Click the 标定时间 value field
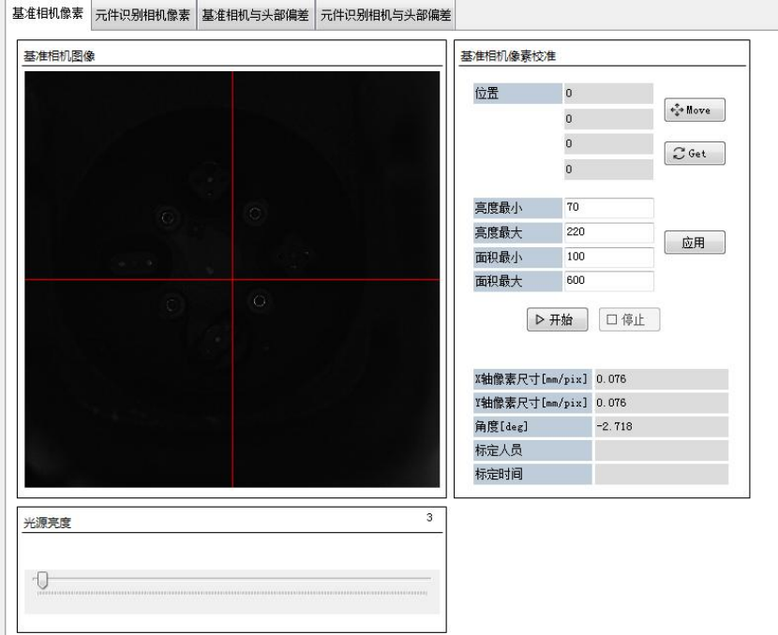Image resolution: width=778 pixels, height=635 pixels. click(662, 475)
